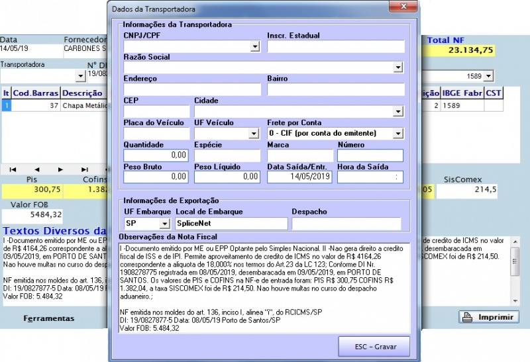Click the Quantidade field
Screen dimensions: 530x362
(x=156, y=156)
